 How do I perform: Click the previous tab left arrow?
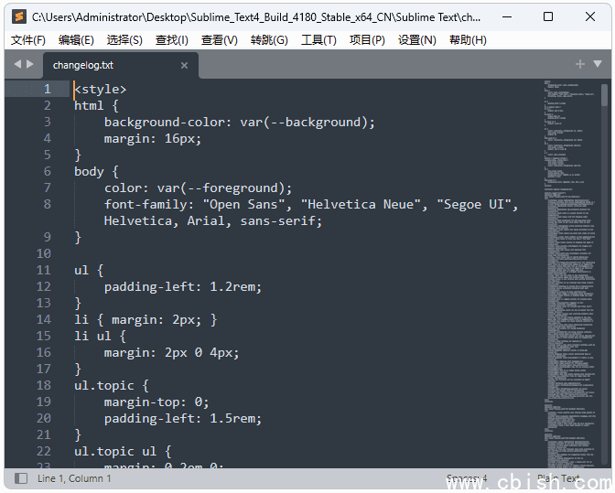[16, 64]
